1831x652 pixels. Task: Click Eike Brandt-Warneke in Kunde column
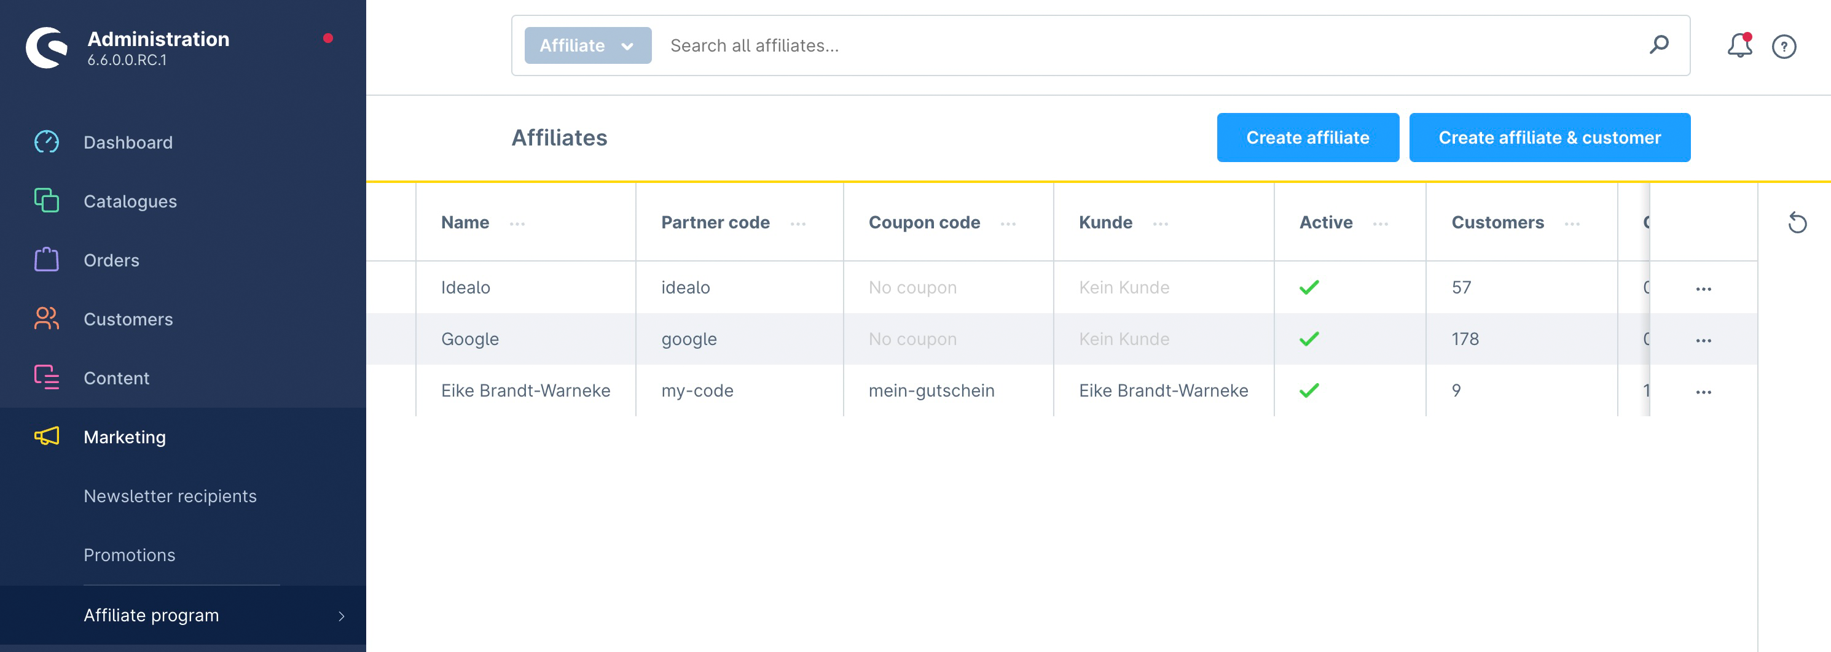coord(1164,390)
